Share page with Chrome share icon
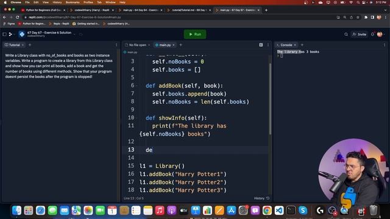 tap(351, 17)
